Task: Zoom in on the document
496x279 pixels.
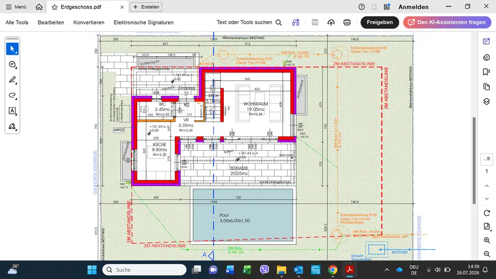Action: [x=487, y=240]
